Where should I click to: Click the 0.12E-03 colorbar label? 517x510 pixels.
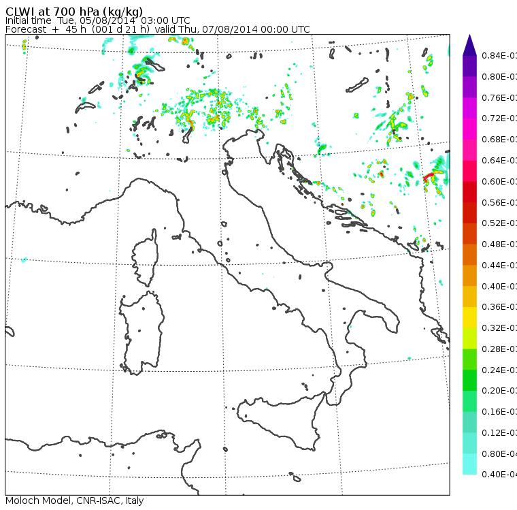pyautogui.click(x=499, y=433)
